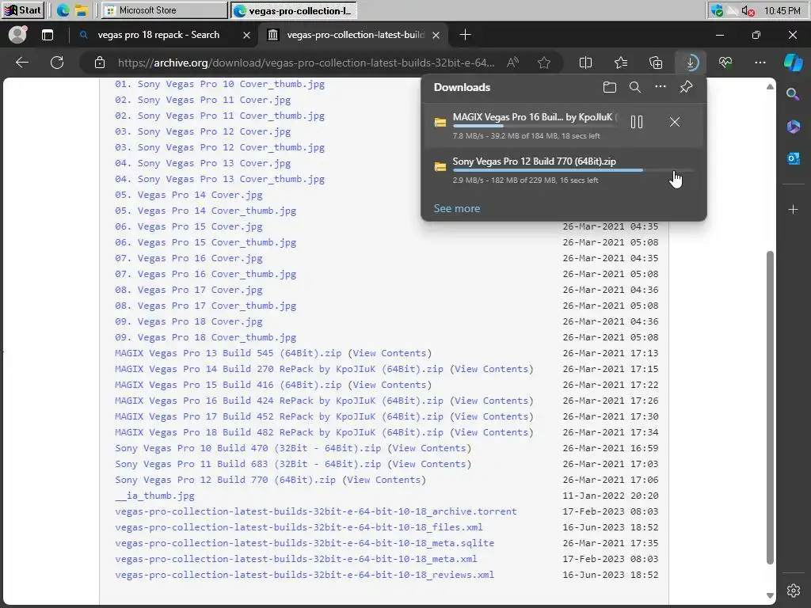
Task: Open MAGIX Vegas Pro 18 Build 482 zip link
Action: [x=279, y=432]
